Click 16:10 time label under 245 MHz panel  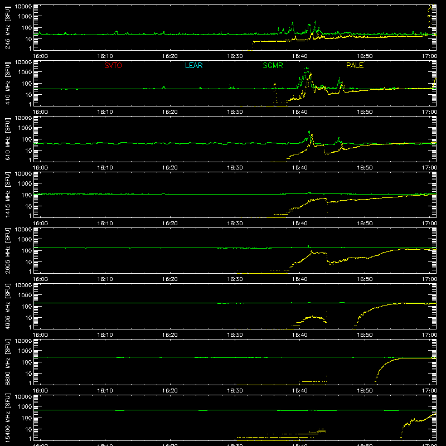105,56
